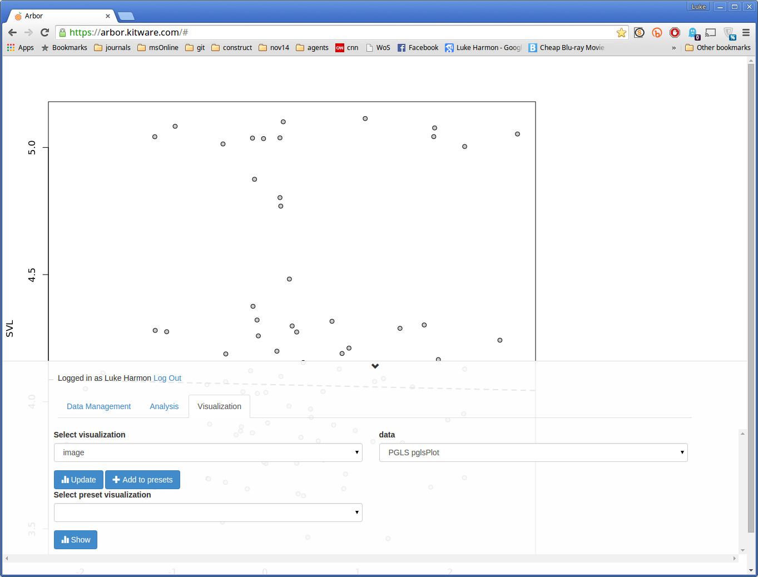Open the agents bookmark folder
This screenshot has width=758, height=577.
click(x=313, y=48)
